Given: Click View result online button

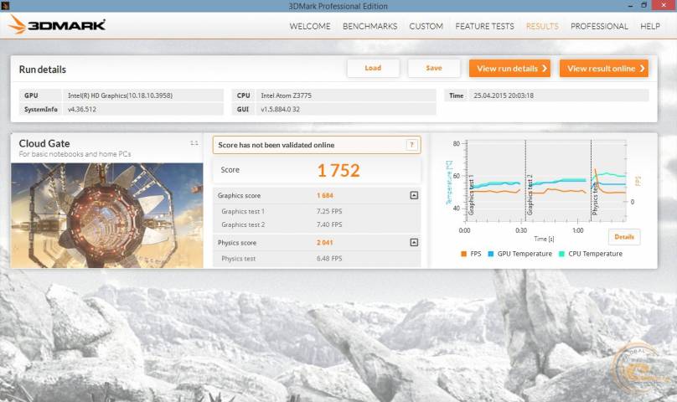Looking at the screenshot, I should pos(604,68).
